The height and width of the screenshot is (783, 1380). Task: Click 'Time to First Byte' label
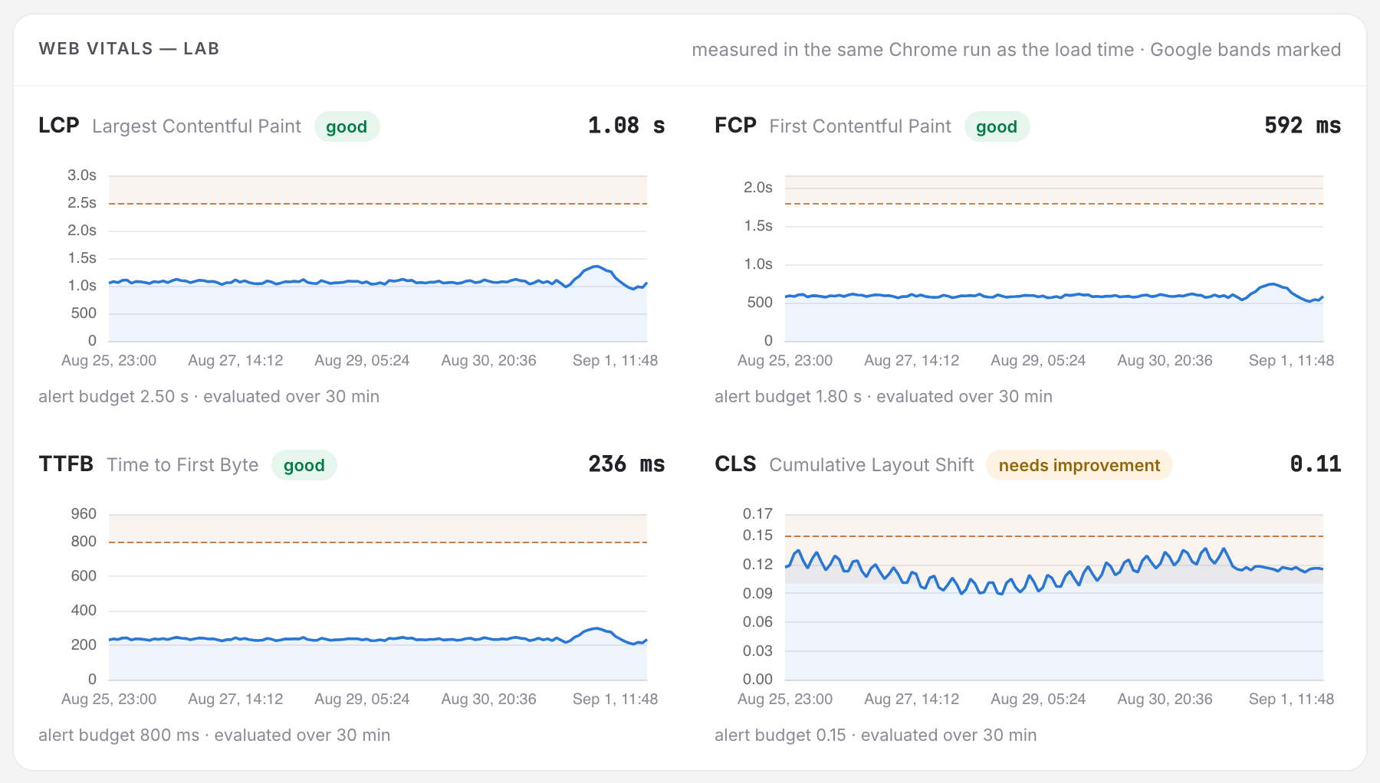tap(182, 465)
